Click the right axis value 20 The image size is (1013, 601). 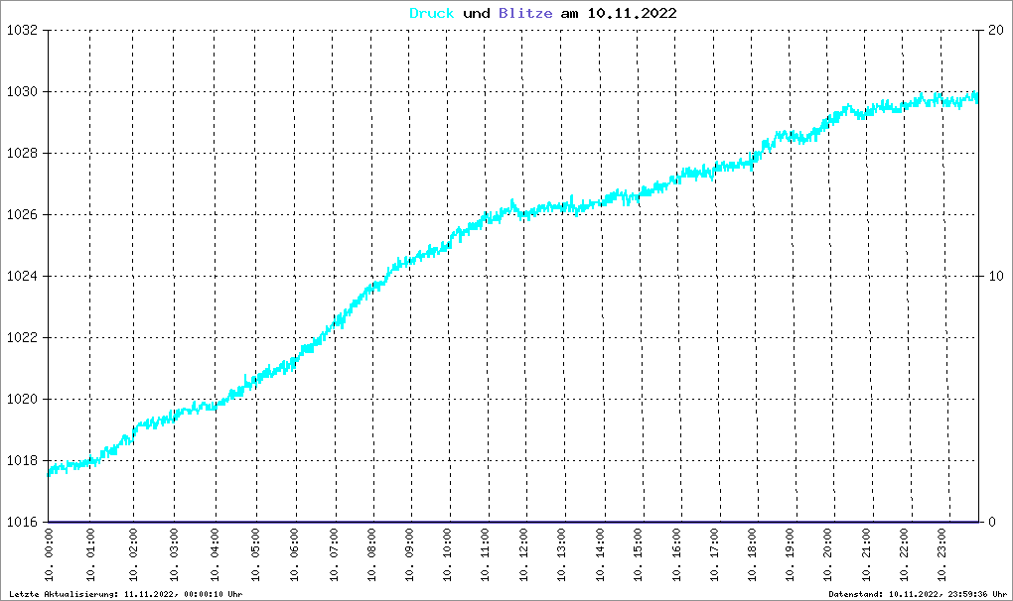tap(995, 31)
